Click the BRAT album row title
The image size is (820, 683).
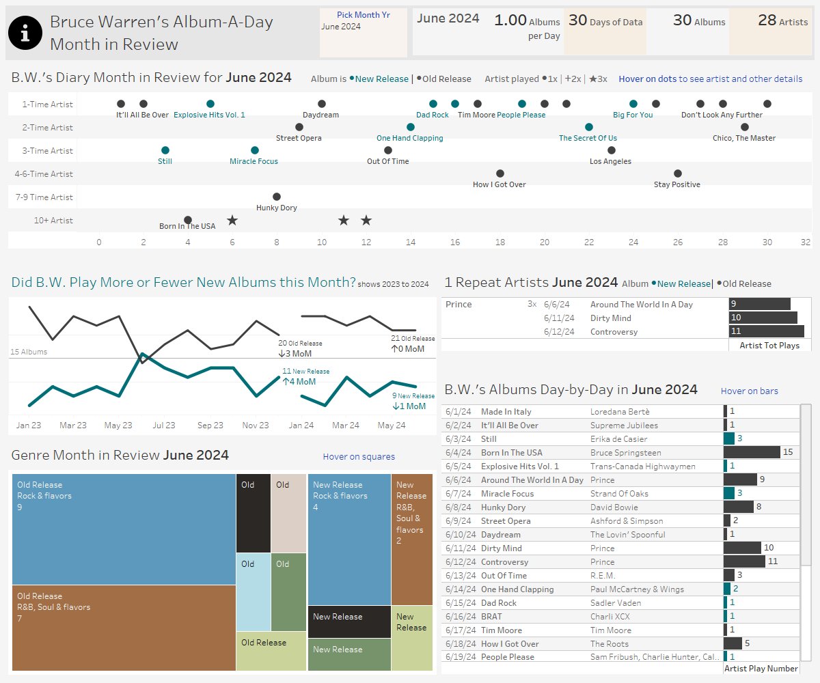tap(492, 616)
